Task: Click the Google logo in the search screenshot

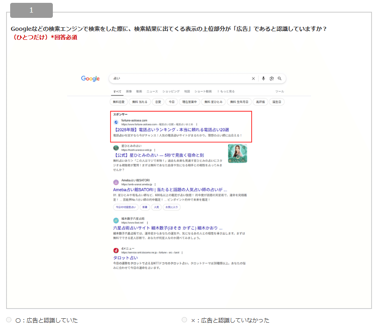Action: click(x=90, y=79)
